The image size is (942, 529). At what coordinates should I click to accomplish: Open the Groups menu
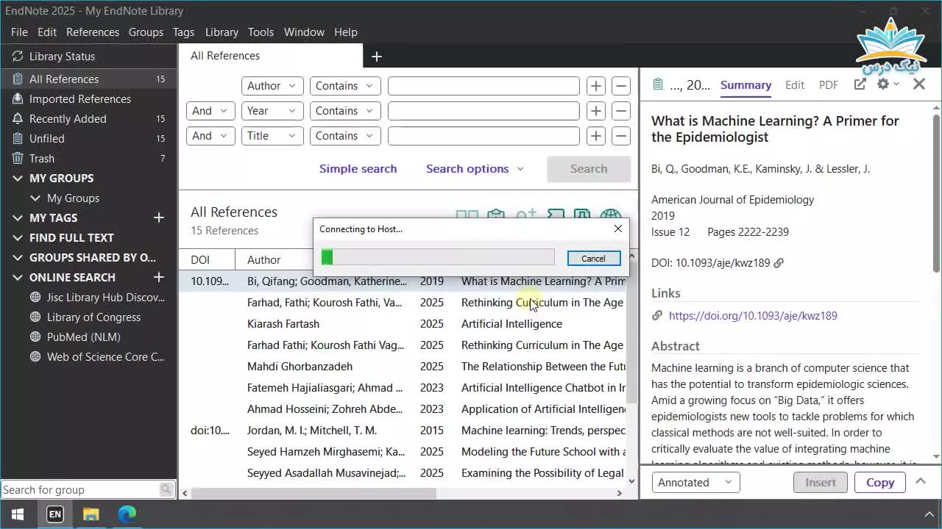point(146,32)
